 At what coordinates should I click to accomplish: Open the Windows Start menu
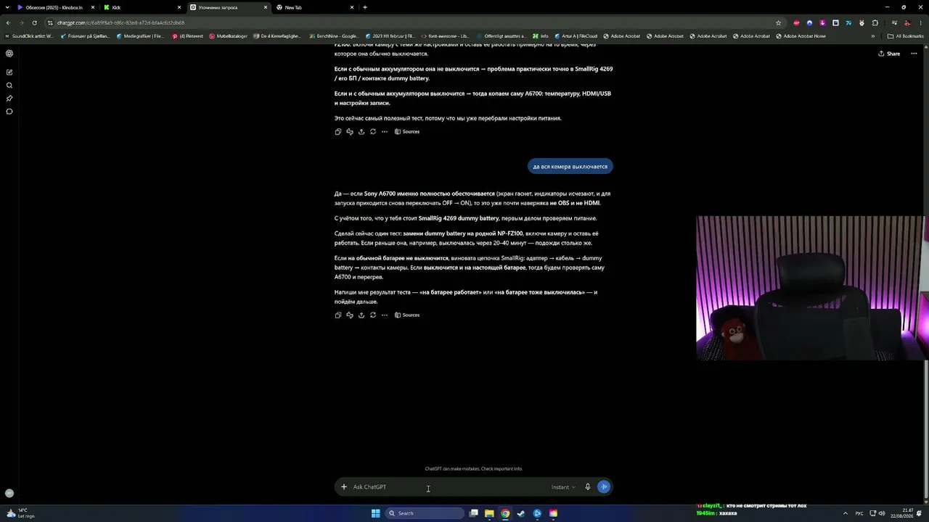coord(376,513)
